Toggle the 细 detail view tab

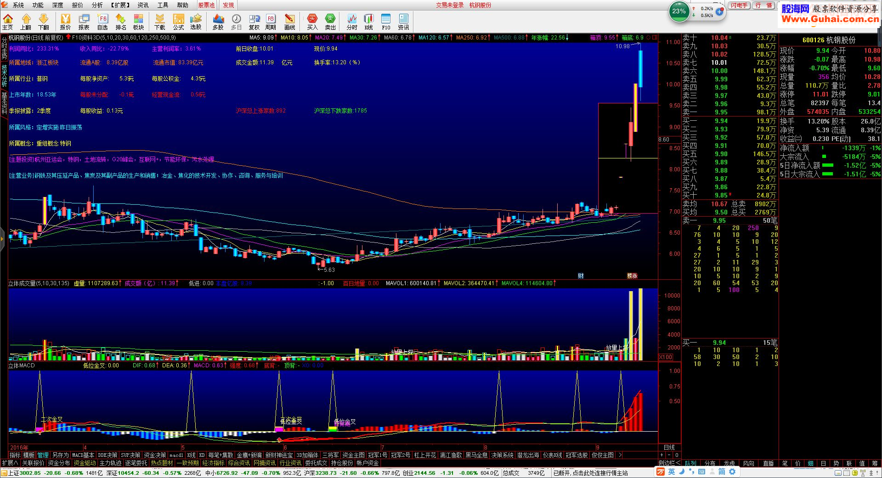pyautogui.click(x=810, y=463)
